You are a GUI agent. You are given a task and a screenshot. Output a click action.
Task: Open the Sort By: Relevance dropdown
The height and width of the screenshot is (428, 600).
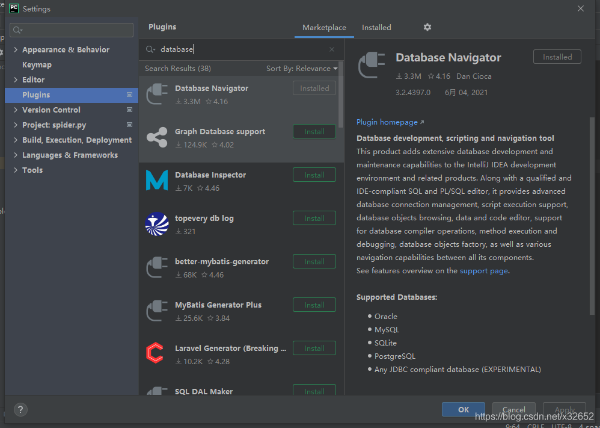(302, 68)
